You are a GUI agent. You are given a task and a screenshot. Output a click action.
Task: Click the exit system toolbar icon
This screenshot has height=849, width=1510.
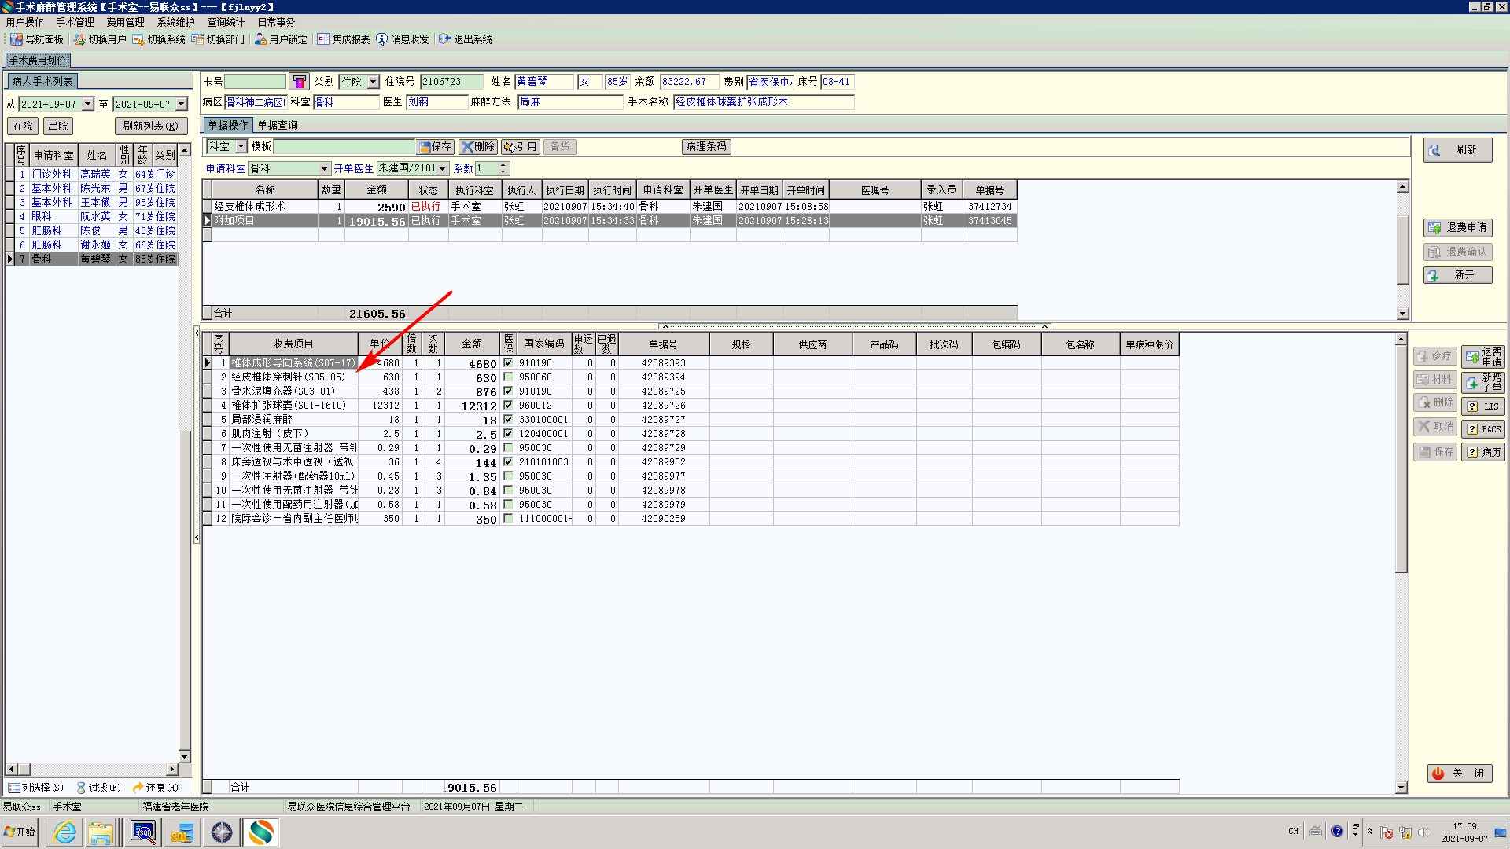tap(445, 39)
